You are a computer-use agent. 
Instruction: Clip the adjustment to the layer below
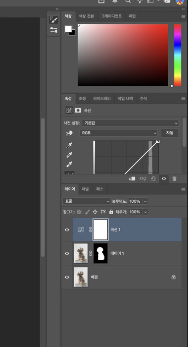132,179
